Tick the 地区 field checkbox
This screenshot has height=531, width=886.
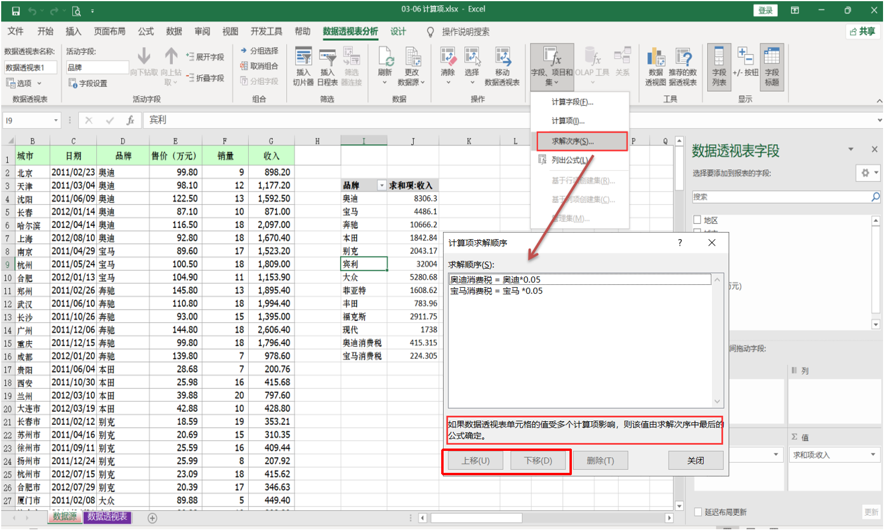[697, 220]
